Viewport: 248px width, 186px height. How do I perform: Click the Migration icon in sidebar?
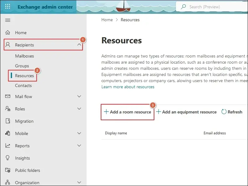tap(8, 121)
